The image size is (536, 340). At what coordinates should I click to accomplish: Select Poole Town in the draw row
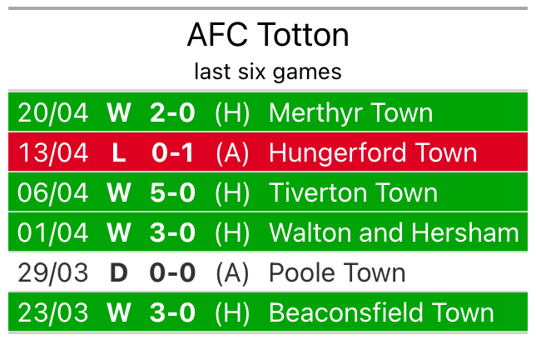[337, 272]
